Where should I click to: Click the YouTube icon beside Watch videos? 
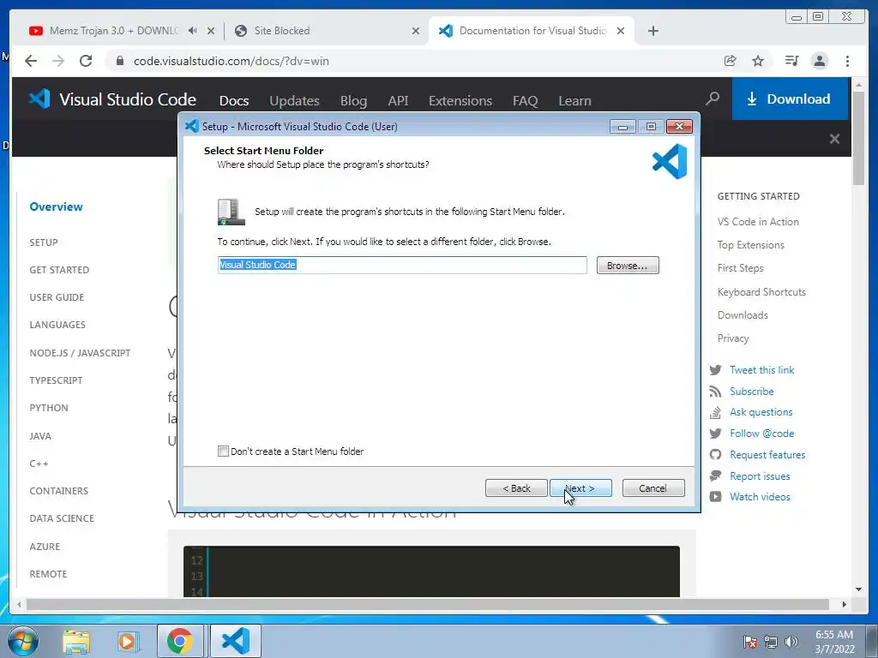click(x=715, y=496)
